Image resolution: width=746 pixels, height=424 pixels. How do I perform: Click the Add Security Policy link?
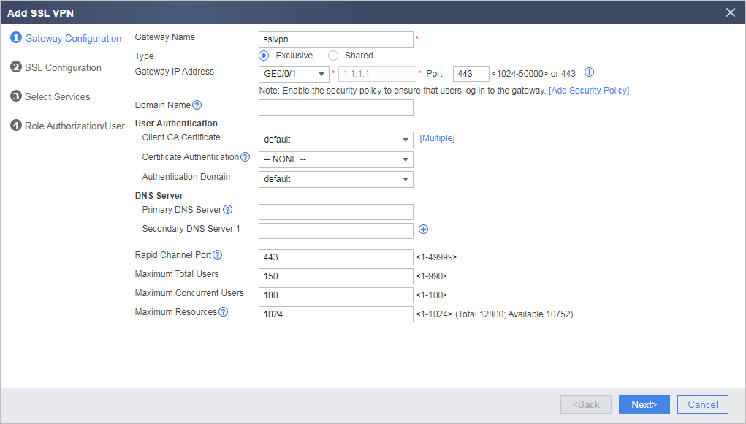589,91
